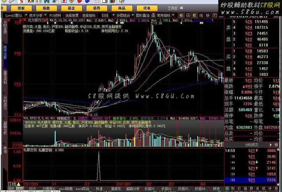Toggle the 标 annotation button
Screen dimensions: 282x192
[181, 15]
